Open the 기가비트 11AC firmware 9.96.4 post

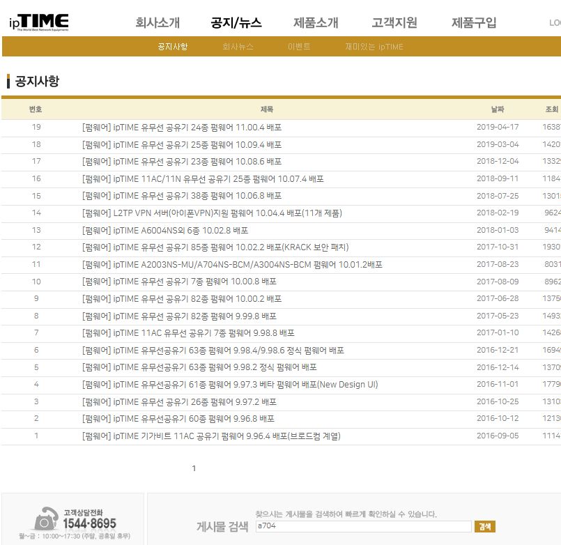coord(211,436)
